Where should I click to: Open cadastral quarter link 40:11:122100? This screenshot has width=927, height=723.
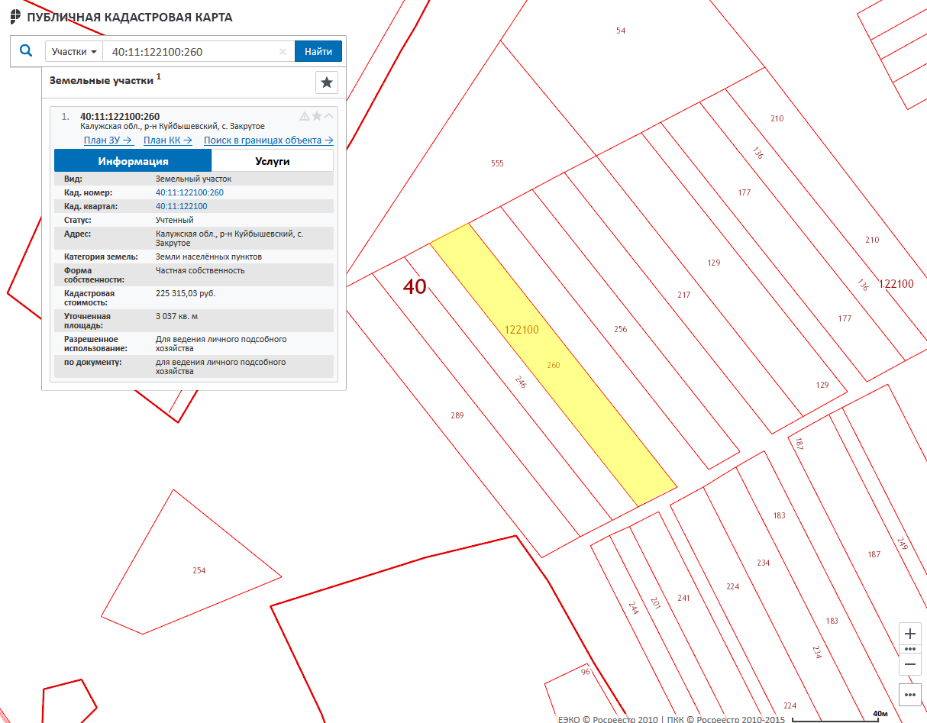click(x=181, y=207)
